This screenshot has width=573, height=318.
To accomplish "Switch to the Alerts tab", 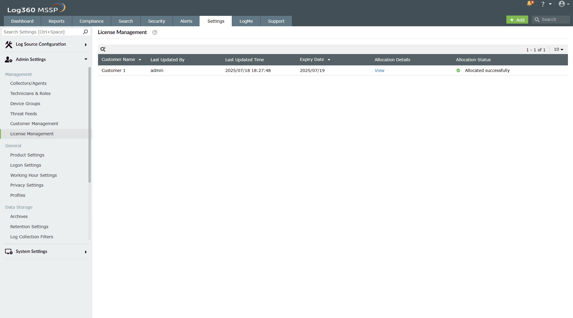I will (186, 21).
